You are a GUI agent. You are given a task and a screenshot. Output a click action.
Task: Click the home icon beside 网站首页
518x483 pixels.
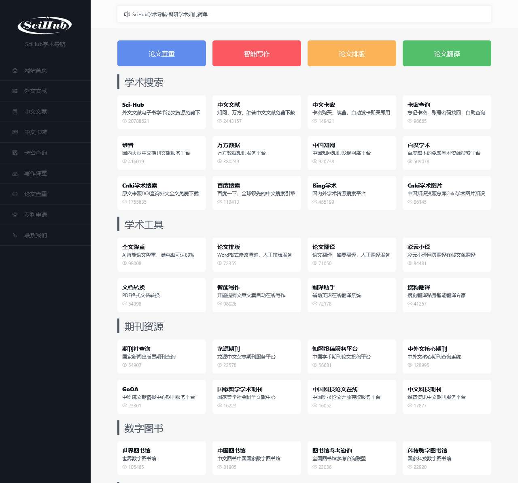point(15,70)
